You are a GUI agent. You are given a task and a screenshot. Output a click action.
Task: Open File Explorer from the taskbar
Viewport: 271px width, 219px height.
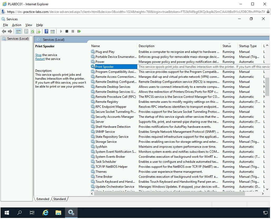(58, 213)
